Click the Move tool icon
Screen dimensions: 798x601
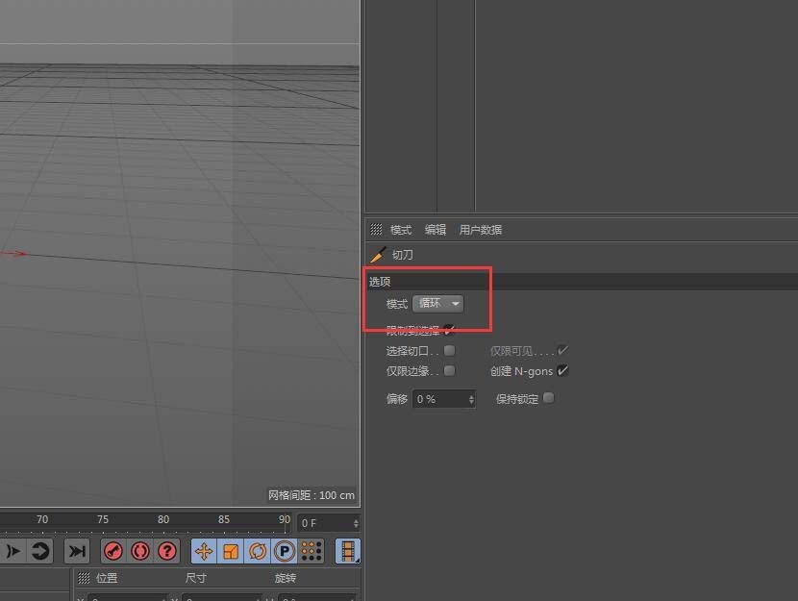(205, 551)
